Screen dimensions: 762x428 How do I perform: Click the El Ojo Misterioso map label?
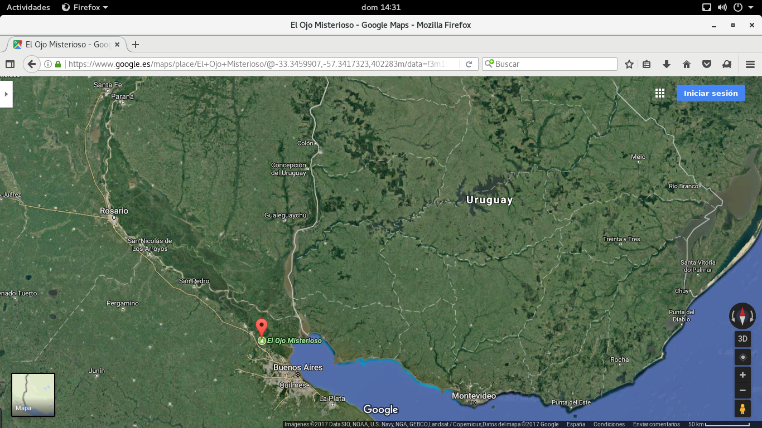[295, 341]
